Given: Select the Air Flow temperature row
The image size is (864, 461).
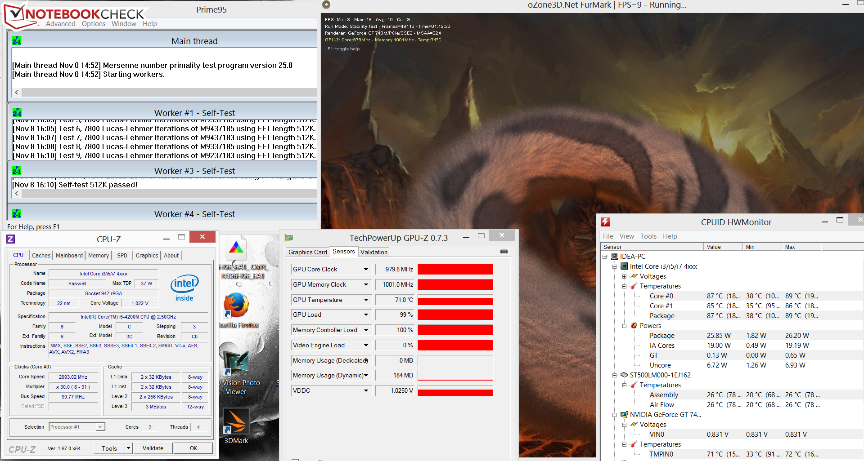Looking at the screenshot, I should pos(732,405).
